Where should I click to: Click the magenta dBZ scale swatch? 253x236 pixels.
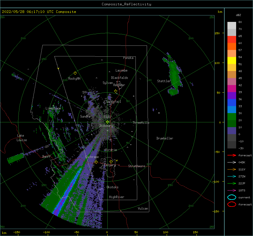232,89
